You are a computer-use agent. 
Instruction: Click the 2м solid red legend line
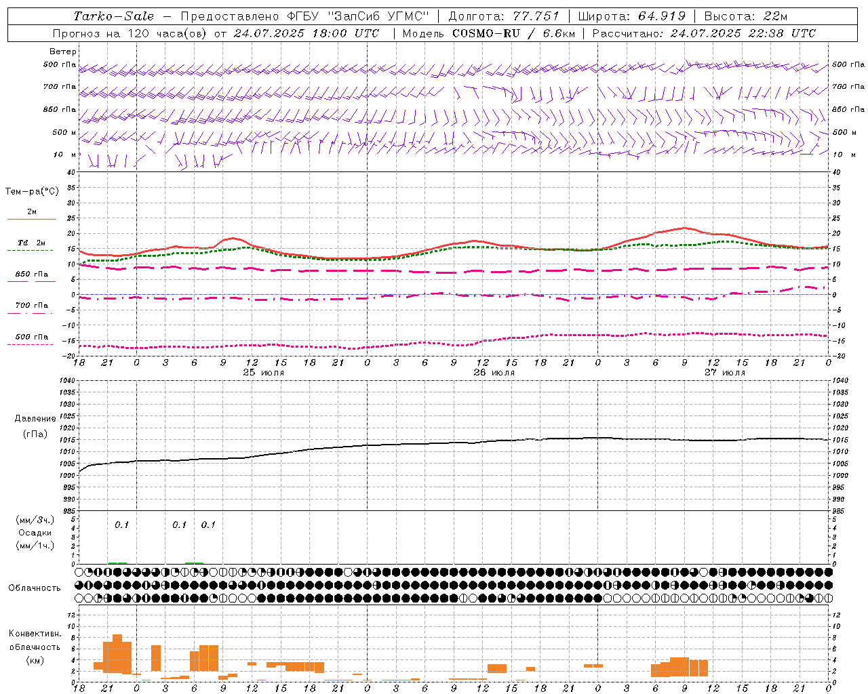[31, 219]
